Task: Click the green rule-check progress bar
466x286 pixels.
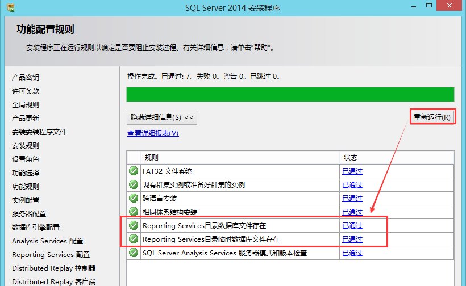Action: [290, 94]
